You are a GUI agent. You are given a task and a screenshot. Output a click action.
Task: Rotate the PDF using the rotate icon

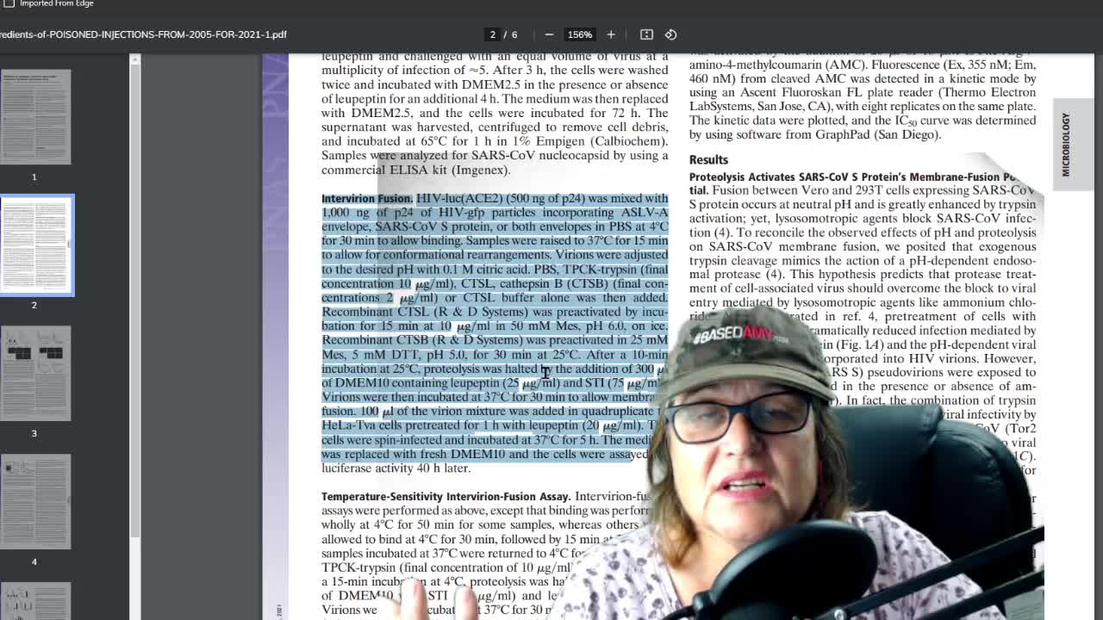coord(671,34)
